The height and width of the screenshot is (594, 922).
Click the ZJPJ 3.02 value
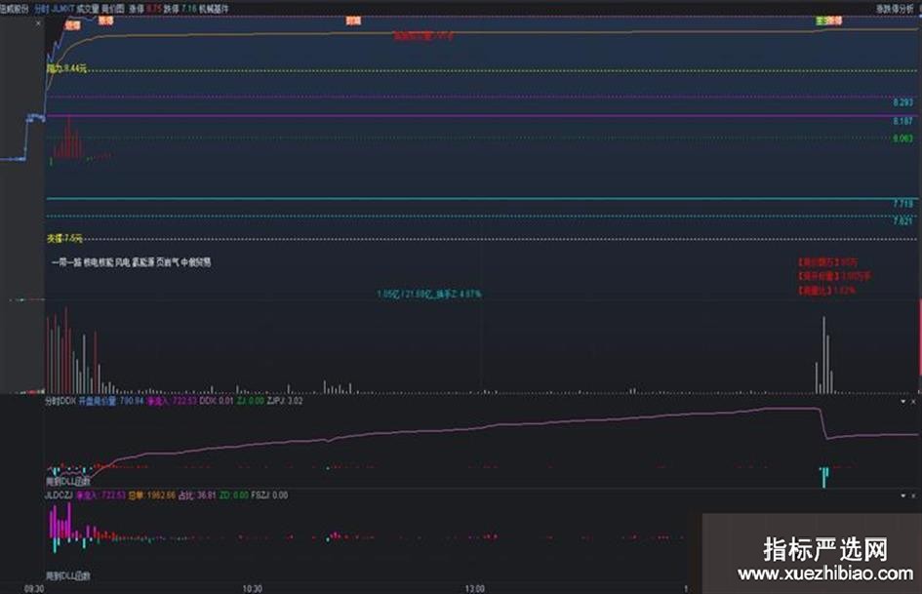click(285, 401)
